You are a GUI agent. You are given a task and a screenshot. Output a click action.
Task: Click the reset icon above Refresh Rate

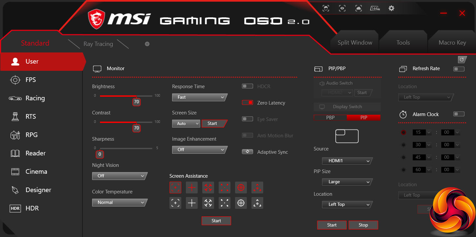coord(462,59)
